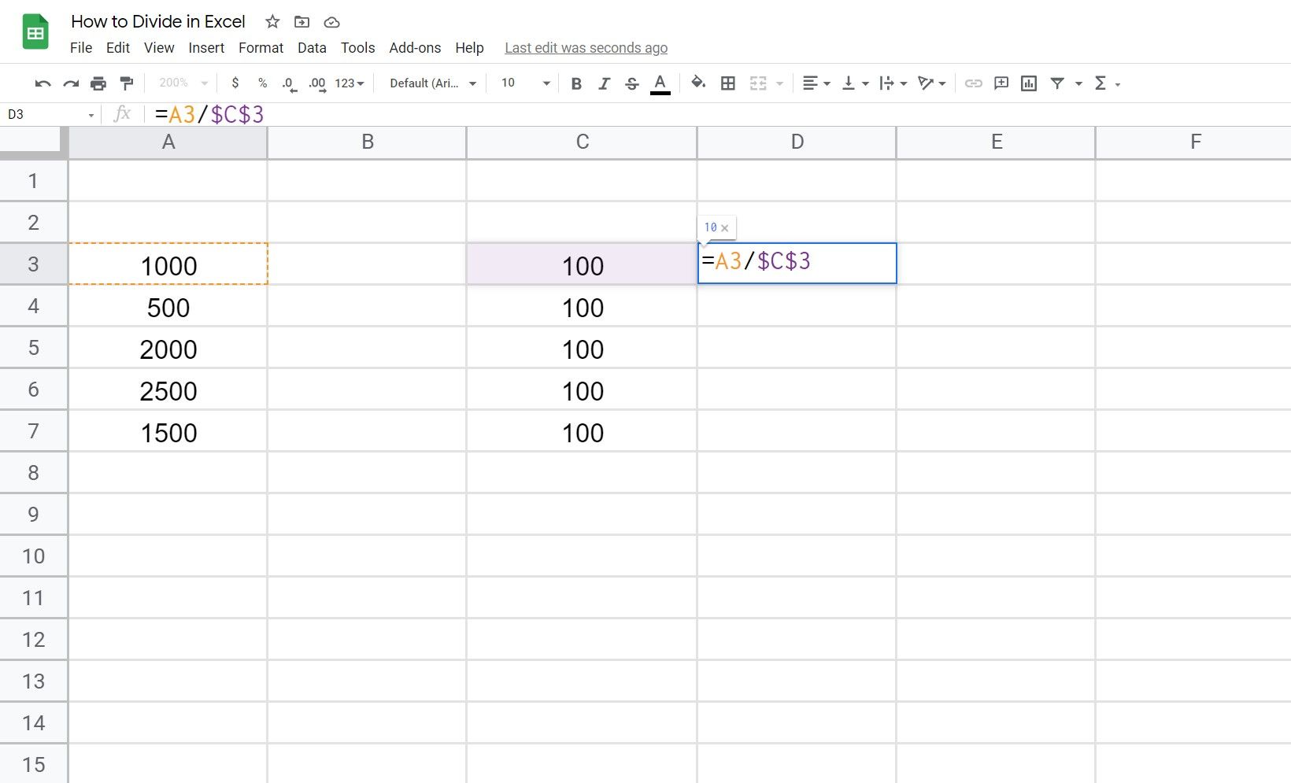The height and width of the screenshot is (783, 1291).
Task: Open the Data menu
Action: (x=312, y=48)
